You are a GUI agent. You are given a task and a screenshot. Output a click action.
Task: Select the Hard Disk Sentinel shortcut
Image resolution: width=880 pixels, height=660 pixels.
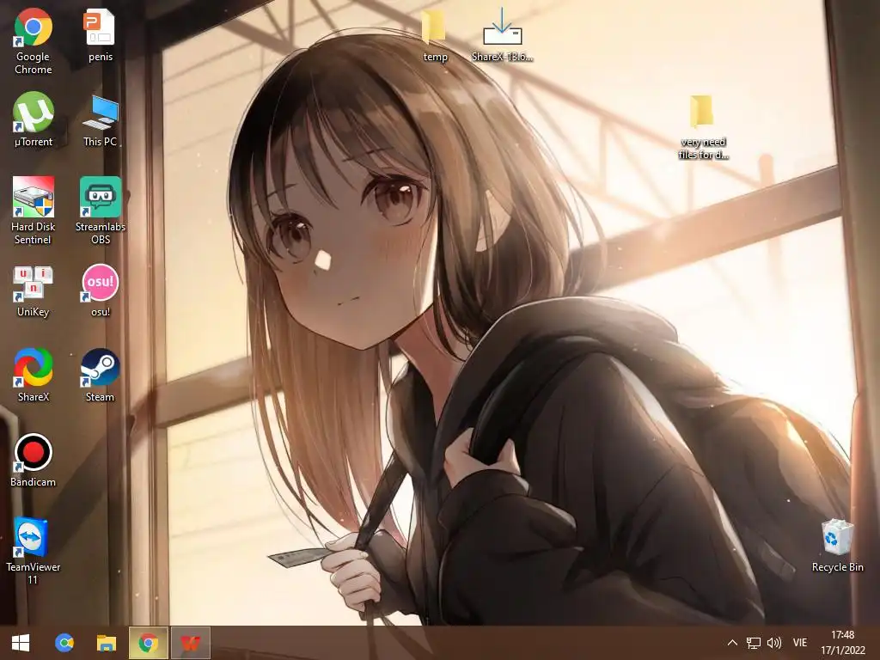click(34, 211)
